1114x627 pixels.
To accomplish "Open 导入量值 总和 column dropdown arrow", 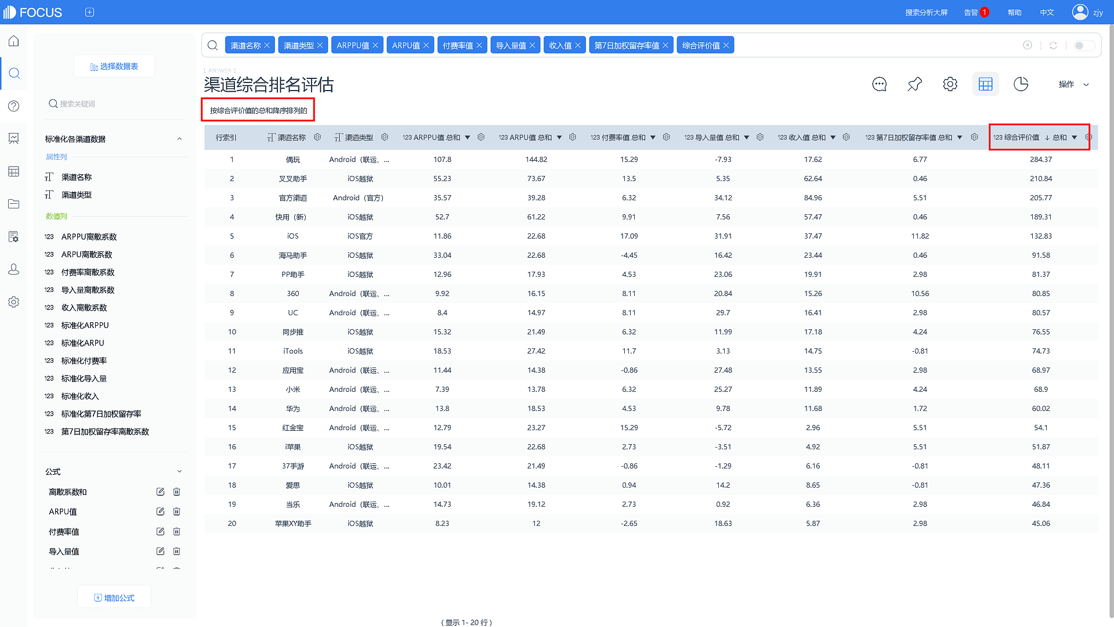I will [747, 138].
